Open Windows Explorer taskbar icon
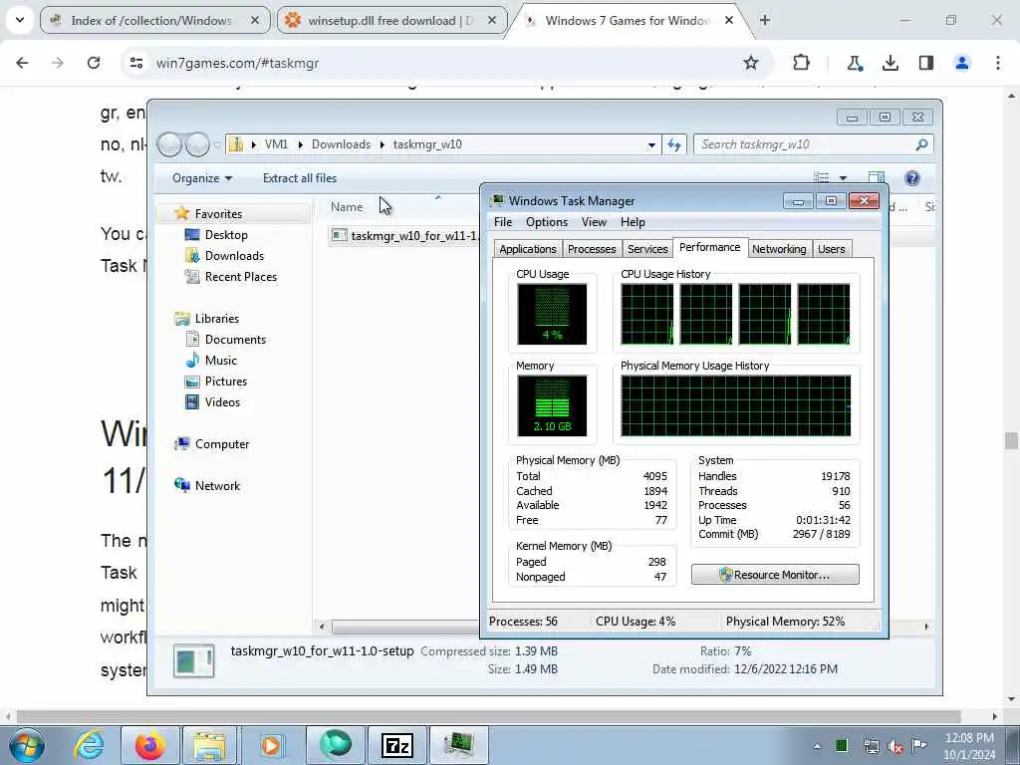 pos(209,745)
